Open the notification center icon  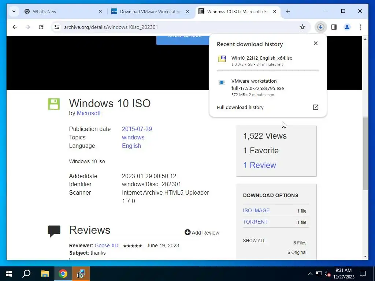pyautogui.click(x=363, y=274)
